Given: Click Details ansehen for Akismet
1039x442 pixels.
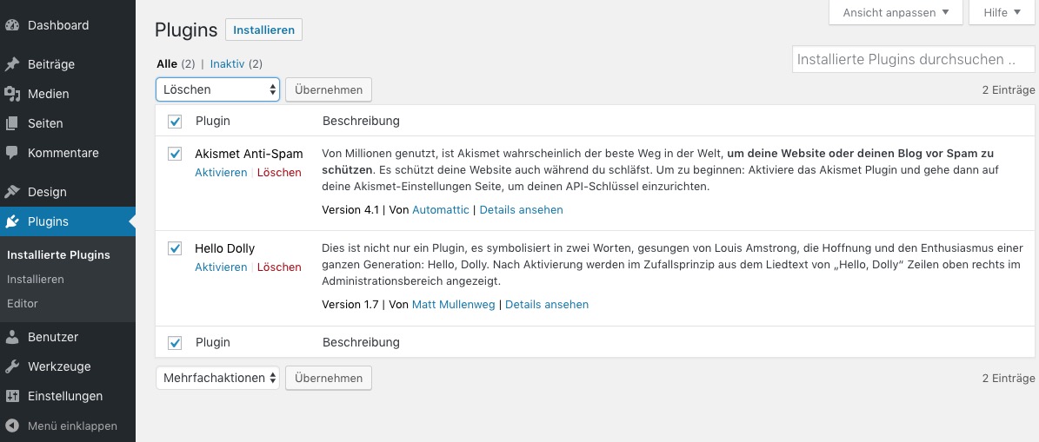Looking at the screenshot, I should (x=521, y=210).
